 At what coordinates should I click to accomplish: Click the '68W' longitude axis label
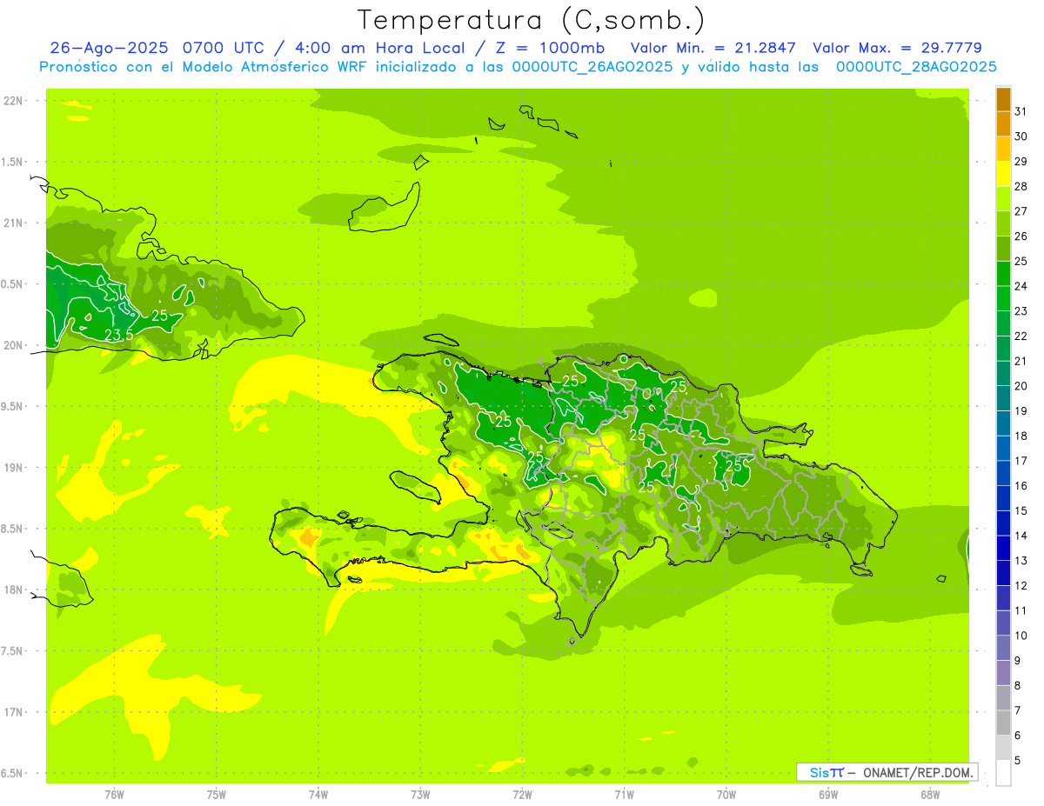930,794
